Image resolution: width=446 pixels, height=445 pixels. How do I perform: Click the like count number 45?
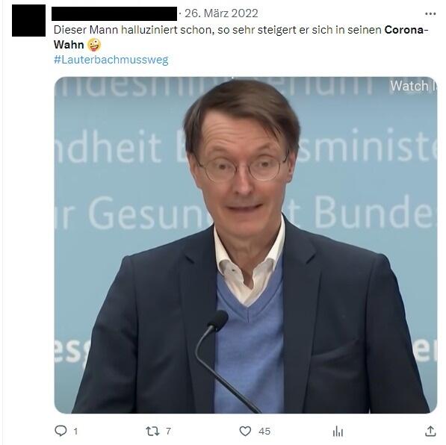264,432
